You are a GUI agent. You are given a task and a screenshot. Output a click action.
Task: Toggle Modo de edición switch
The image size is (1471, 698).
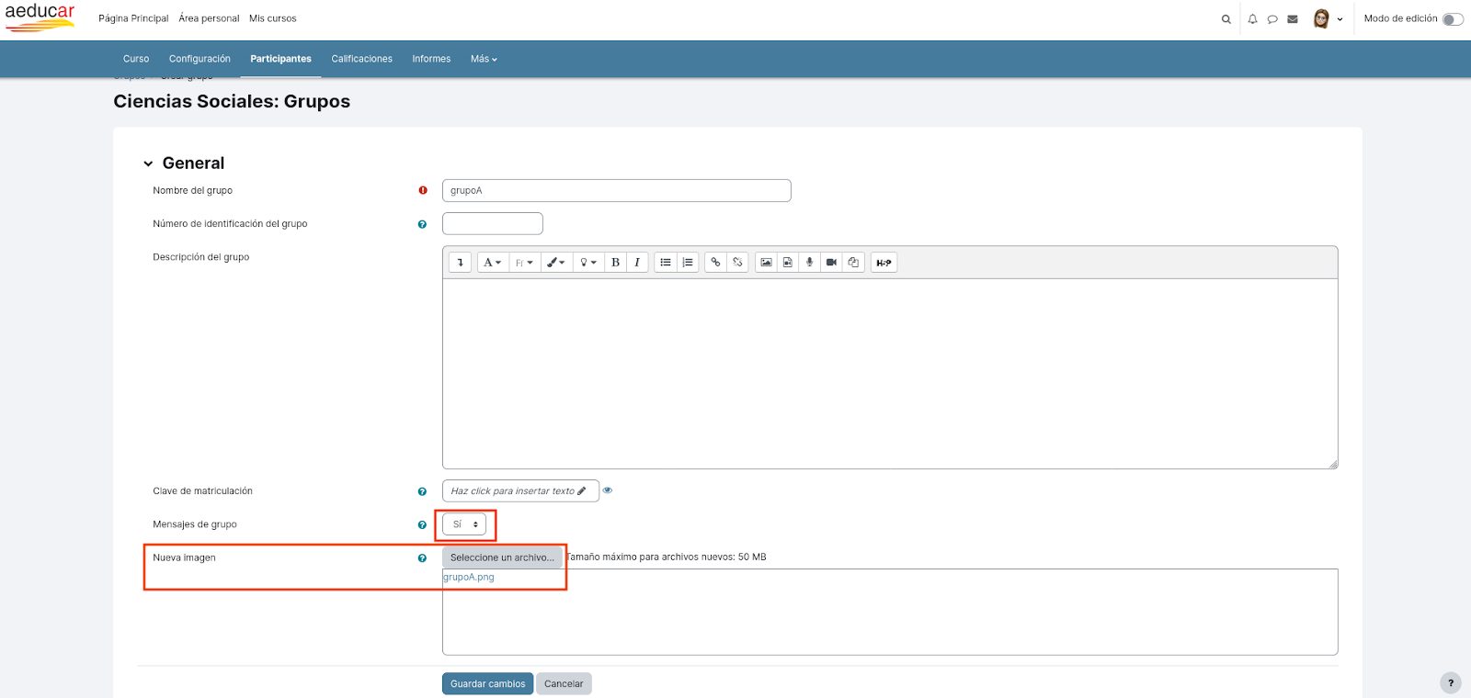[x=1453, y=19]
